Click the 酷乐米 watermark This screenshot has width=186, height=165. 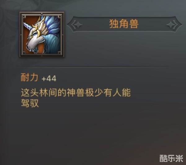pyautogui.click(x=171, y=159)
